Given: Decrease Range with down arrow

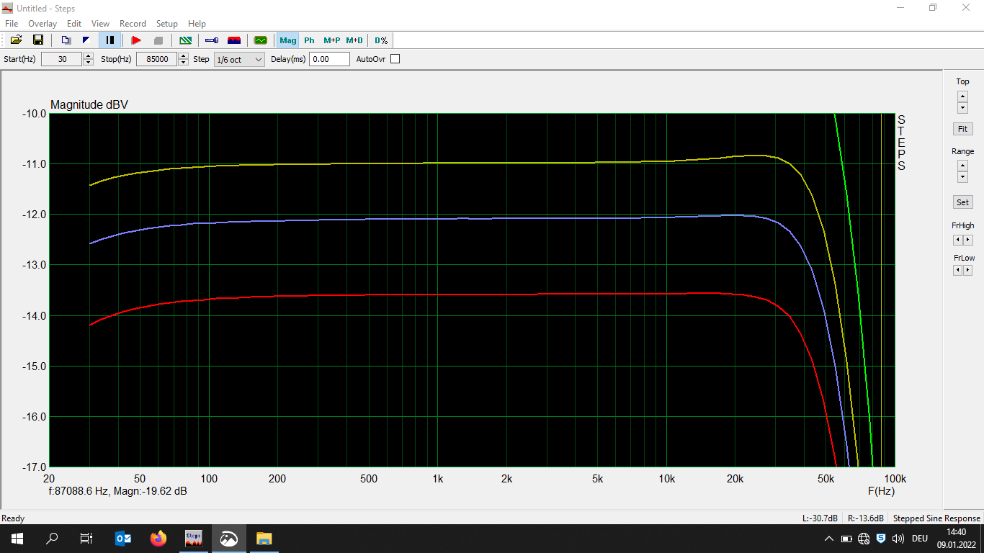Looking at the screenshot, I should [x=962, y=177].
